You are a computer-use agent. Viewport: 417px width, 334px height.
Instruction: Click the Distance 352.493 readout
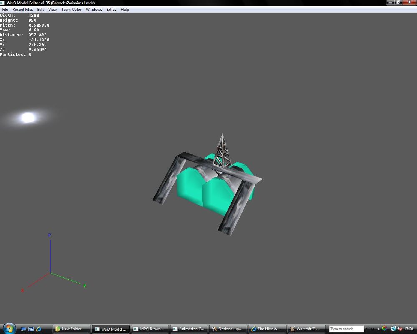(x=23, y=35)
